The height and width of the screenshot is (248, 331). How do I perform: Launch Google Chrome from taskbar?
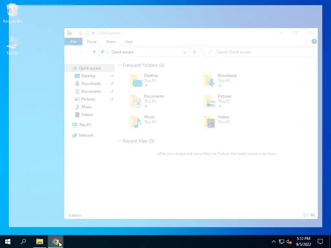(x=56, y=242)
